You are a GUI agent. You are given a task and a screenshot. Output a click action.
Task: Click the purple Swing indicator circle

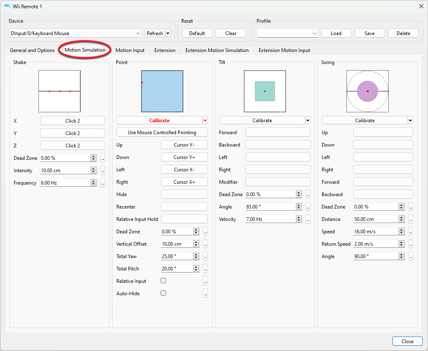click(x=368, y=91)
